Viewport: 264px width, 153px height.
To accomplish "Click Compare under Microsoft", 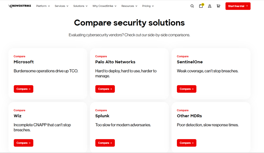I will tap(23, 89).
